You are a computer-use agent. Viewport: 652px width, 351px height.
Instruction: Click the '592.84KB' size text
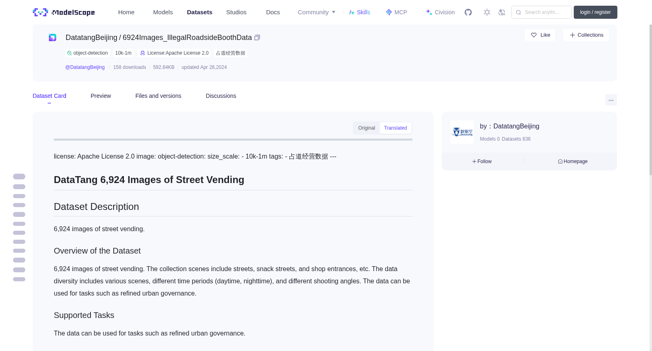(164, 67)
